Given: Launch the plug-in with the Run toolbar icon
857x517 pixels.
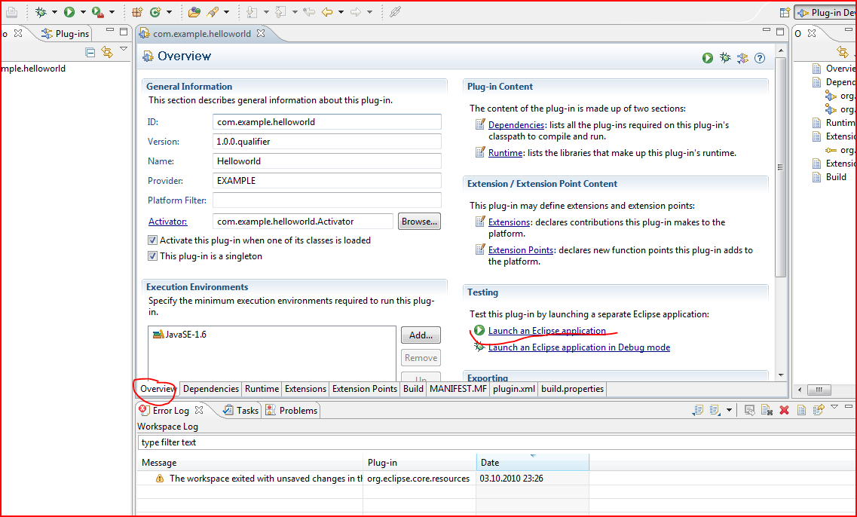Looking at the screenshot, I should (x=69, y=11).
